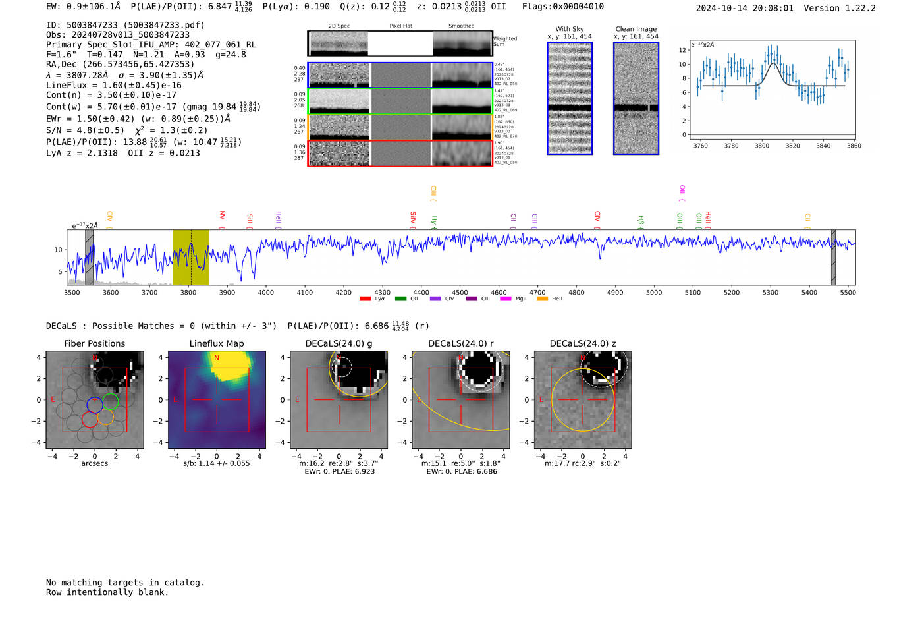Click the green fiber circle in Fiber Positions
922x628 pixels.
point(111,402)
